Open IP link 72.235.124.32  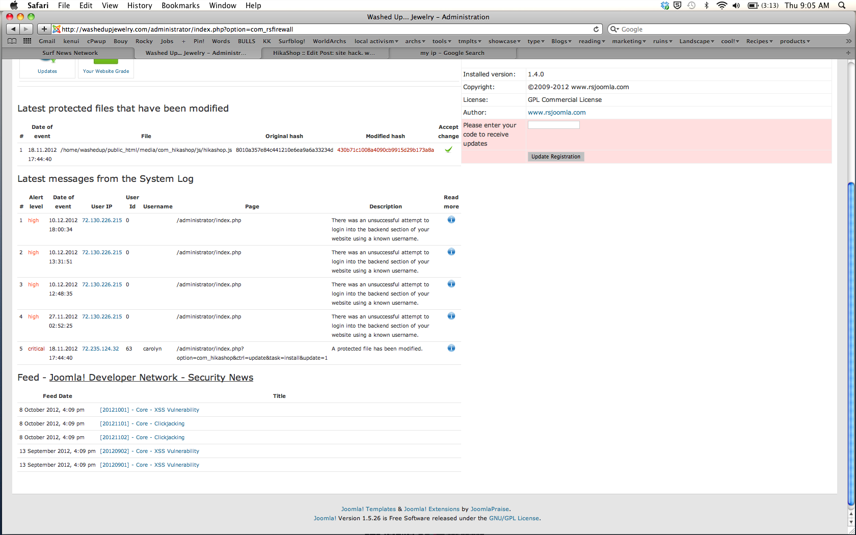[100, 349]
